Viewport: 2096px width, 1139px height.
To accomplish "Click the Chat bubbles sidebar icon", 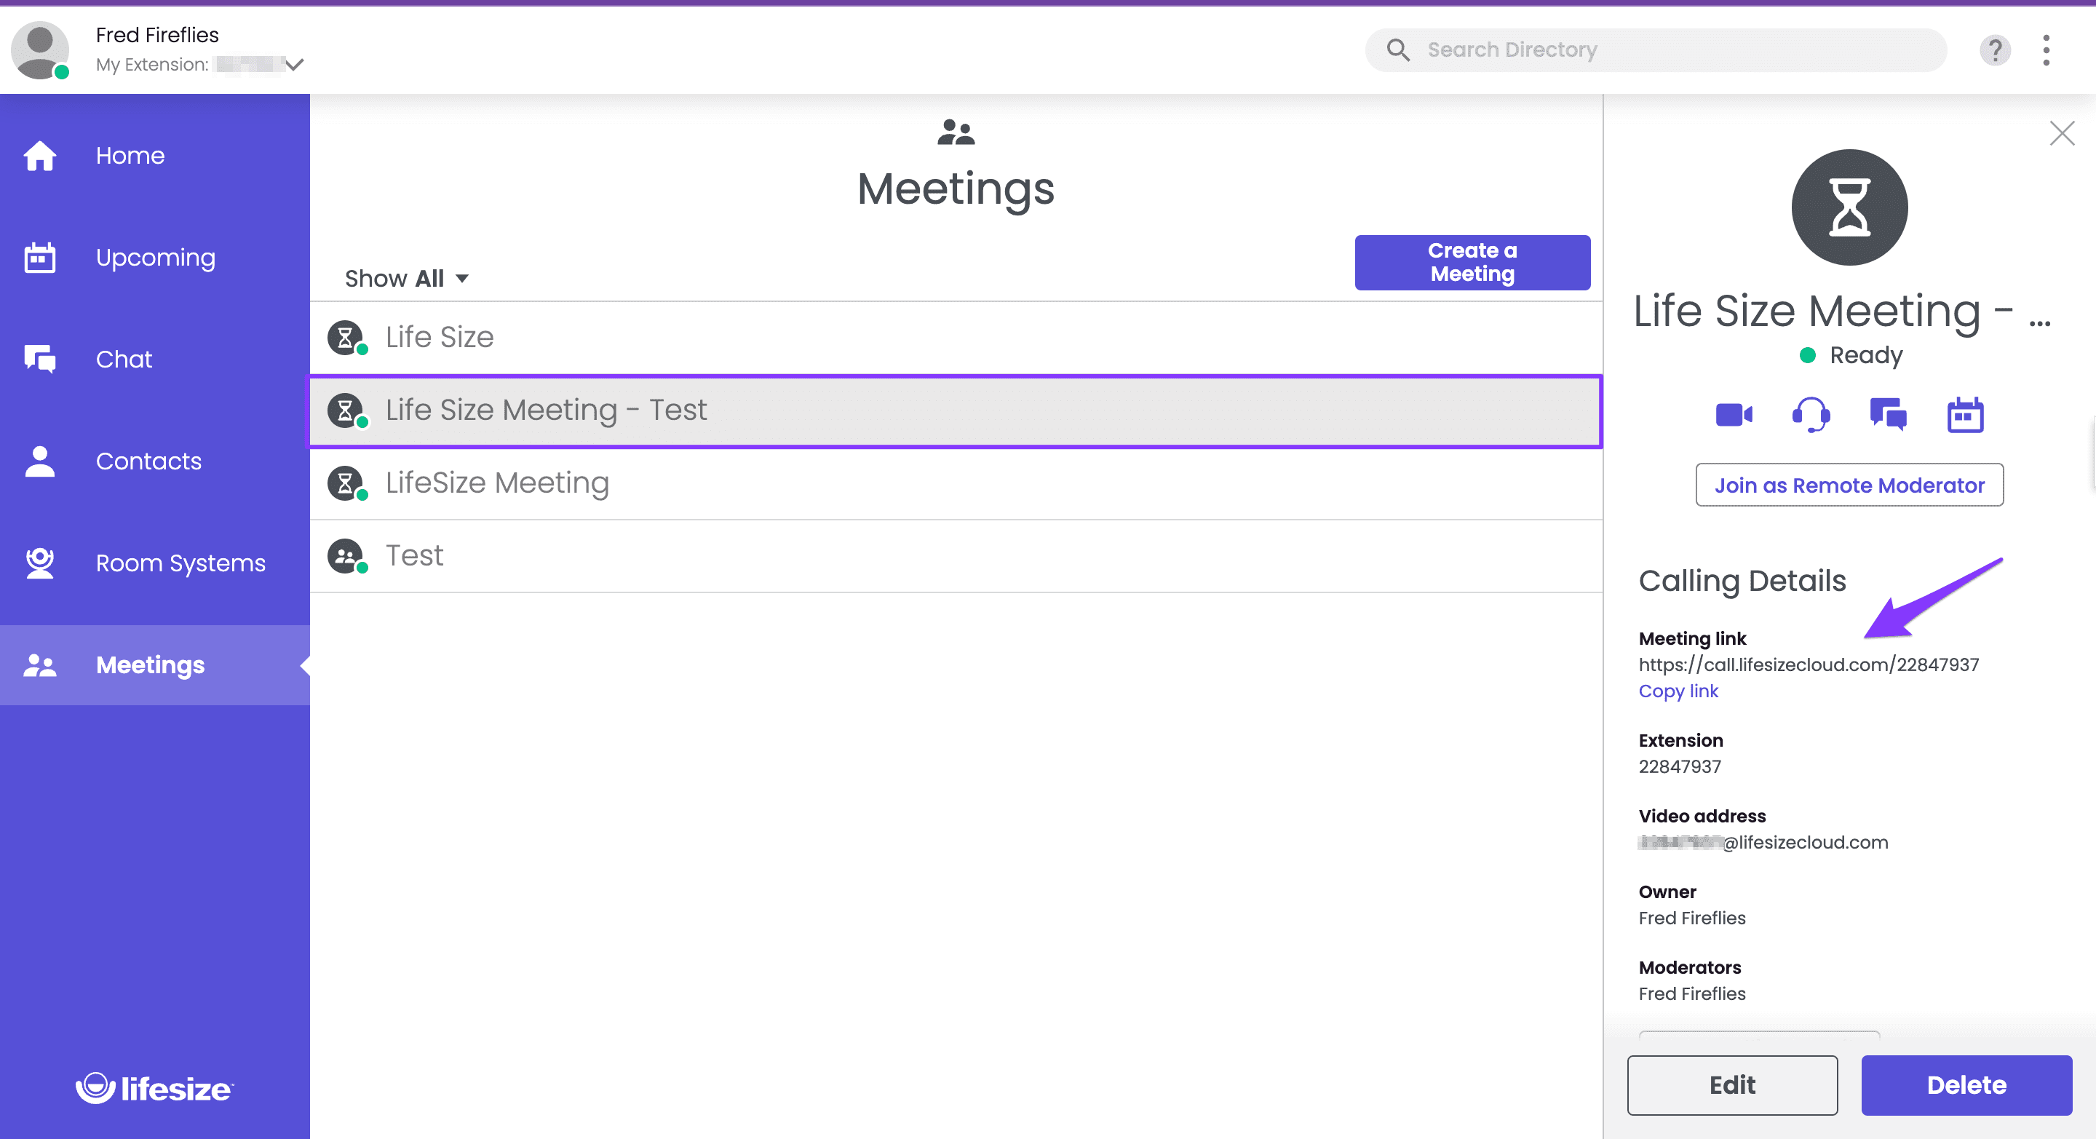I will (39, 359).
